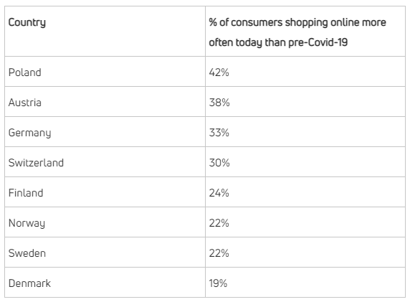Click the percent sign in the header
Image resolution: width=410 pixels, height=302 pixels.
click(213, 22)
